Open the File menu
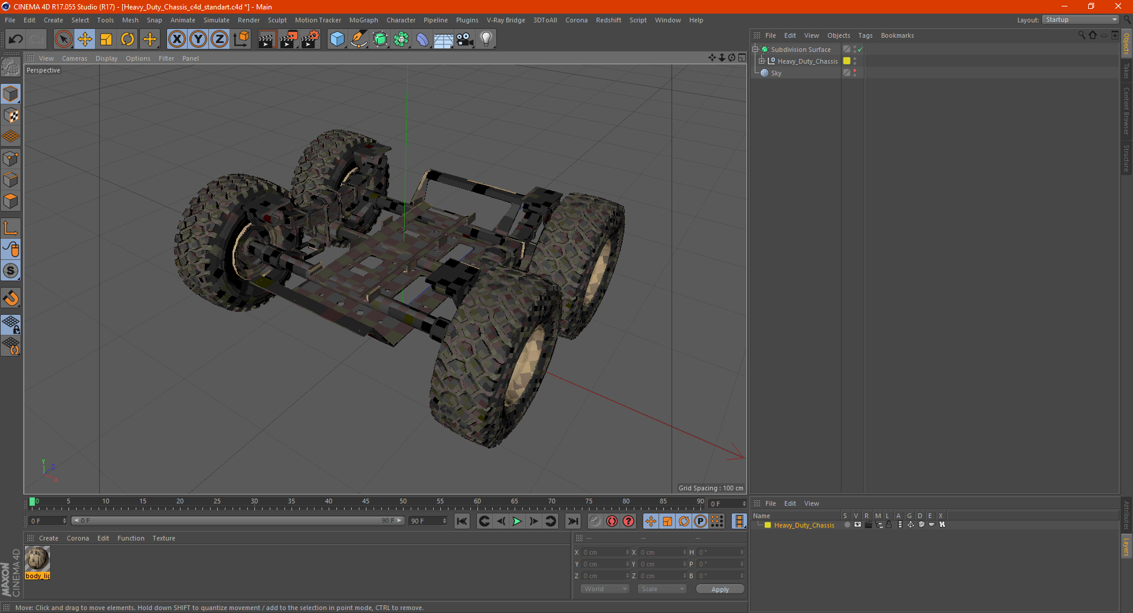The width and height of the screenshot is (1133, 613). pos(10,20)
